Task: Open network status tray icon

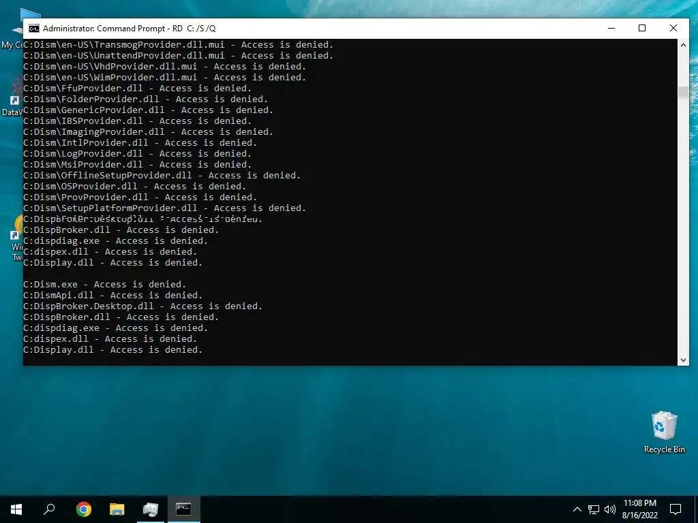Action: tap(594, 509)
